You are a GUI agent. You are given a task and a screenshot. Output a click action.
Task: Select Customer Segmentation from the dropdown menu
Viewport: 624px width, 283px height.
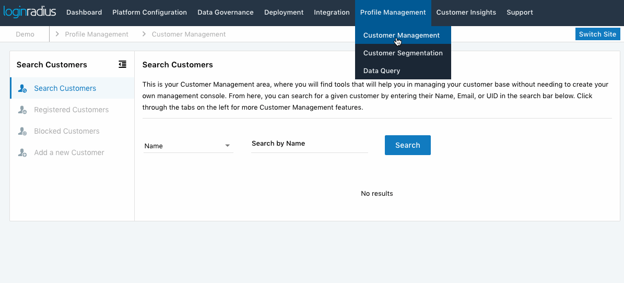coord(403,53)
